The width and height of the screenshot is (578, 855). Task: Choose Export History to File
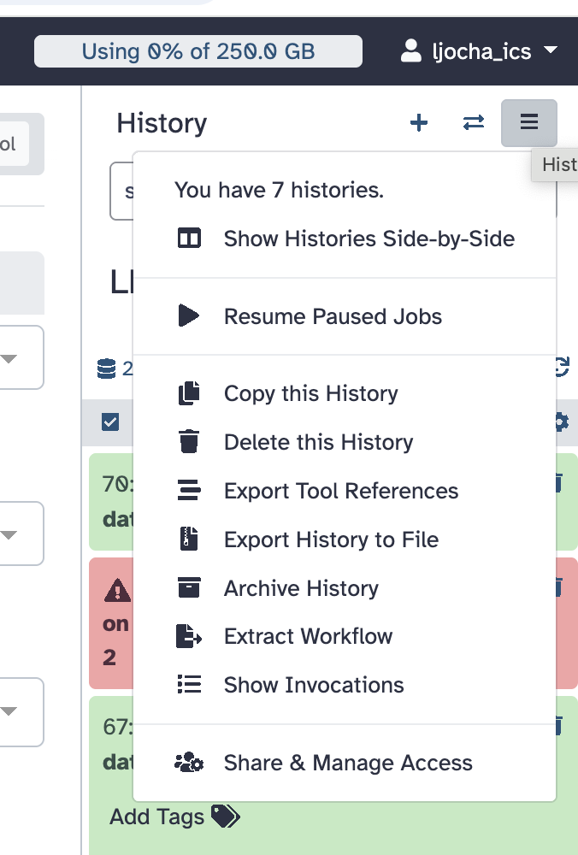(x=331, y=540)
